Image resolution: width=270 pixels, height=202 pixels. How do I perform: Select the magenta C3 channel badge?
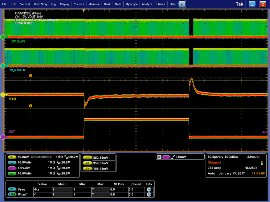[11, 168]
